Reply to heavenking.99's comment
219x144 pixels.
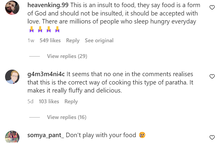tap(73, 40)
